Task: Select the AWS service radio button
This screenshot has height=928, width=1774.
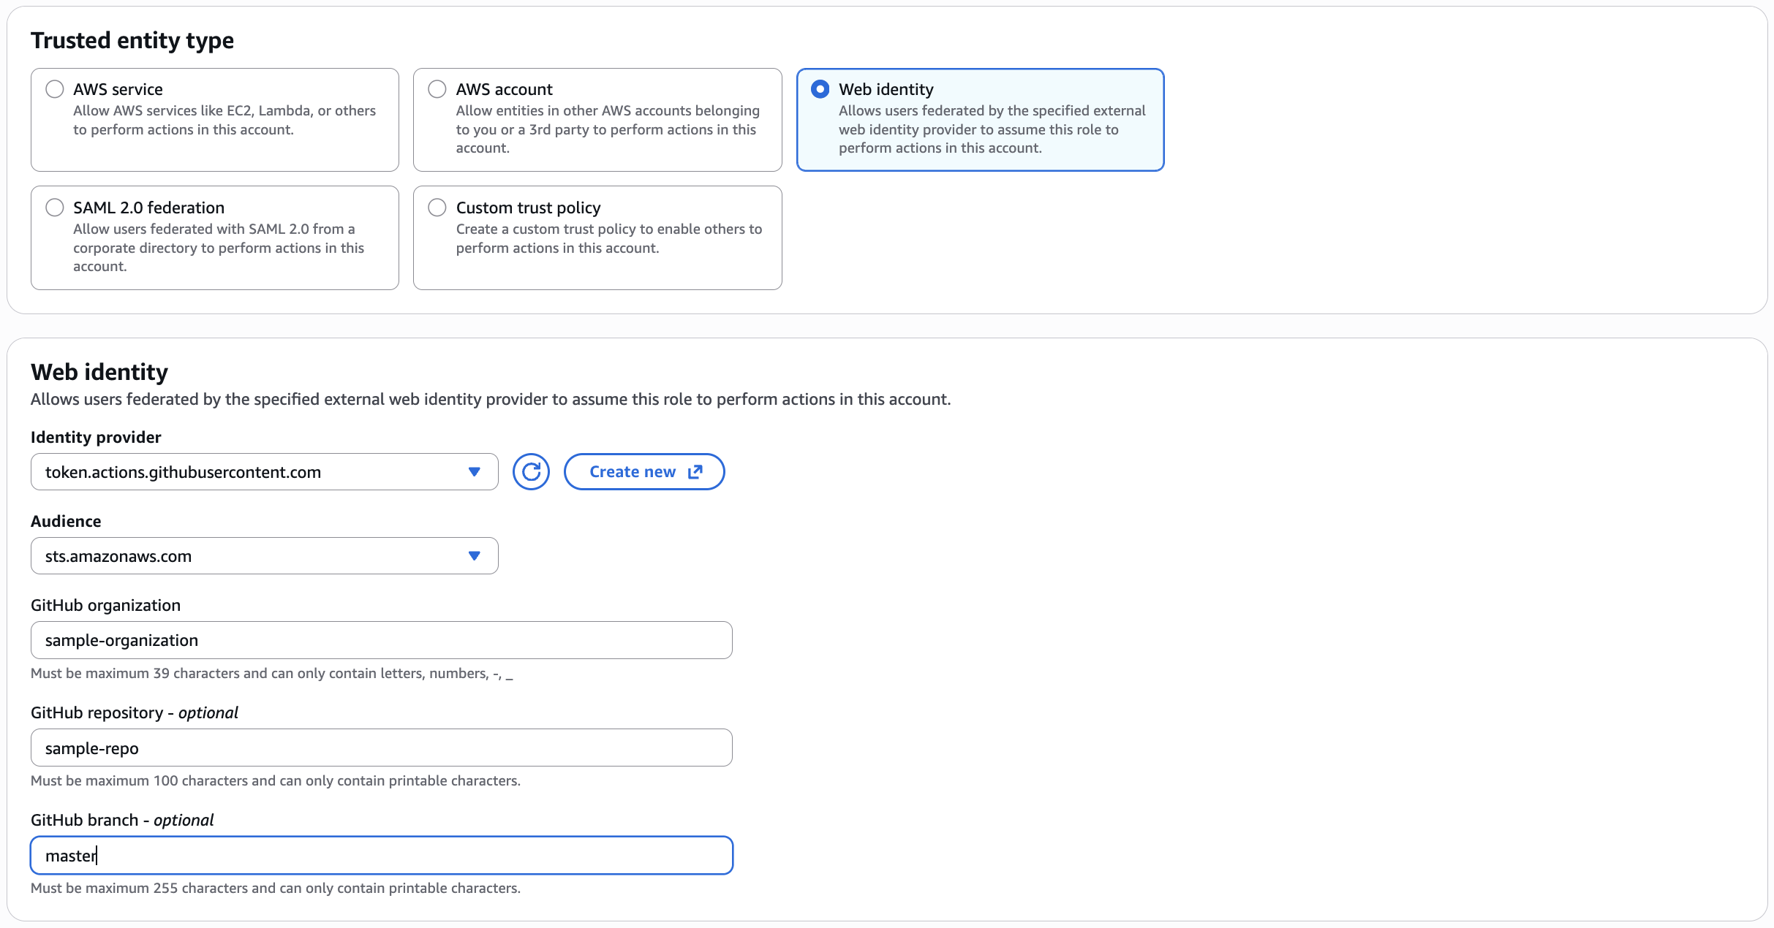Action: pyautogui.click(x=55, y=89)
